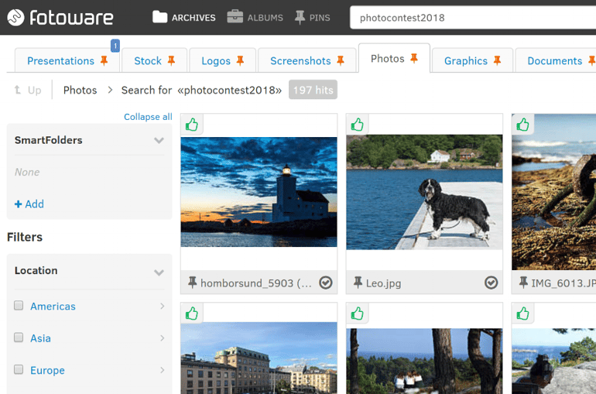
Task: Click the homborsund_5903 file name
Action: tap(256, 283)
